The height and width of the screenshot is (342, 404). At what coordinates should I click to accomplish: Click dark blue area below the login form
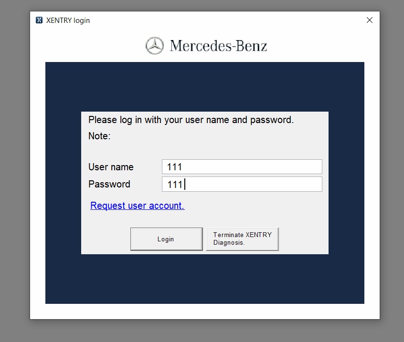coord(204,279)
